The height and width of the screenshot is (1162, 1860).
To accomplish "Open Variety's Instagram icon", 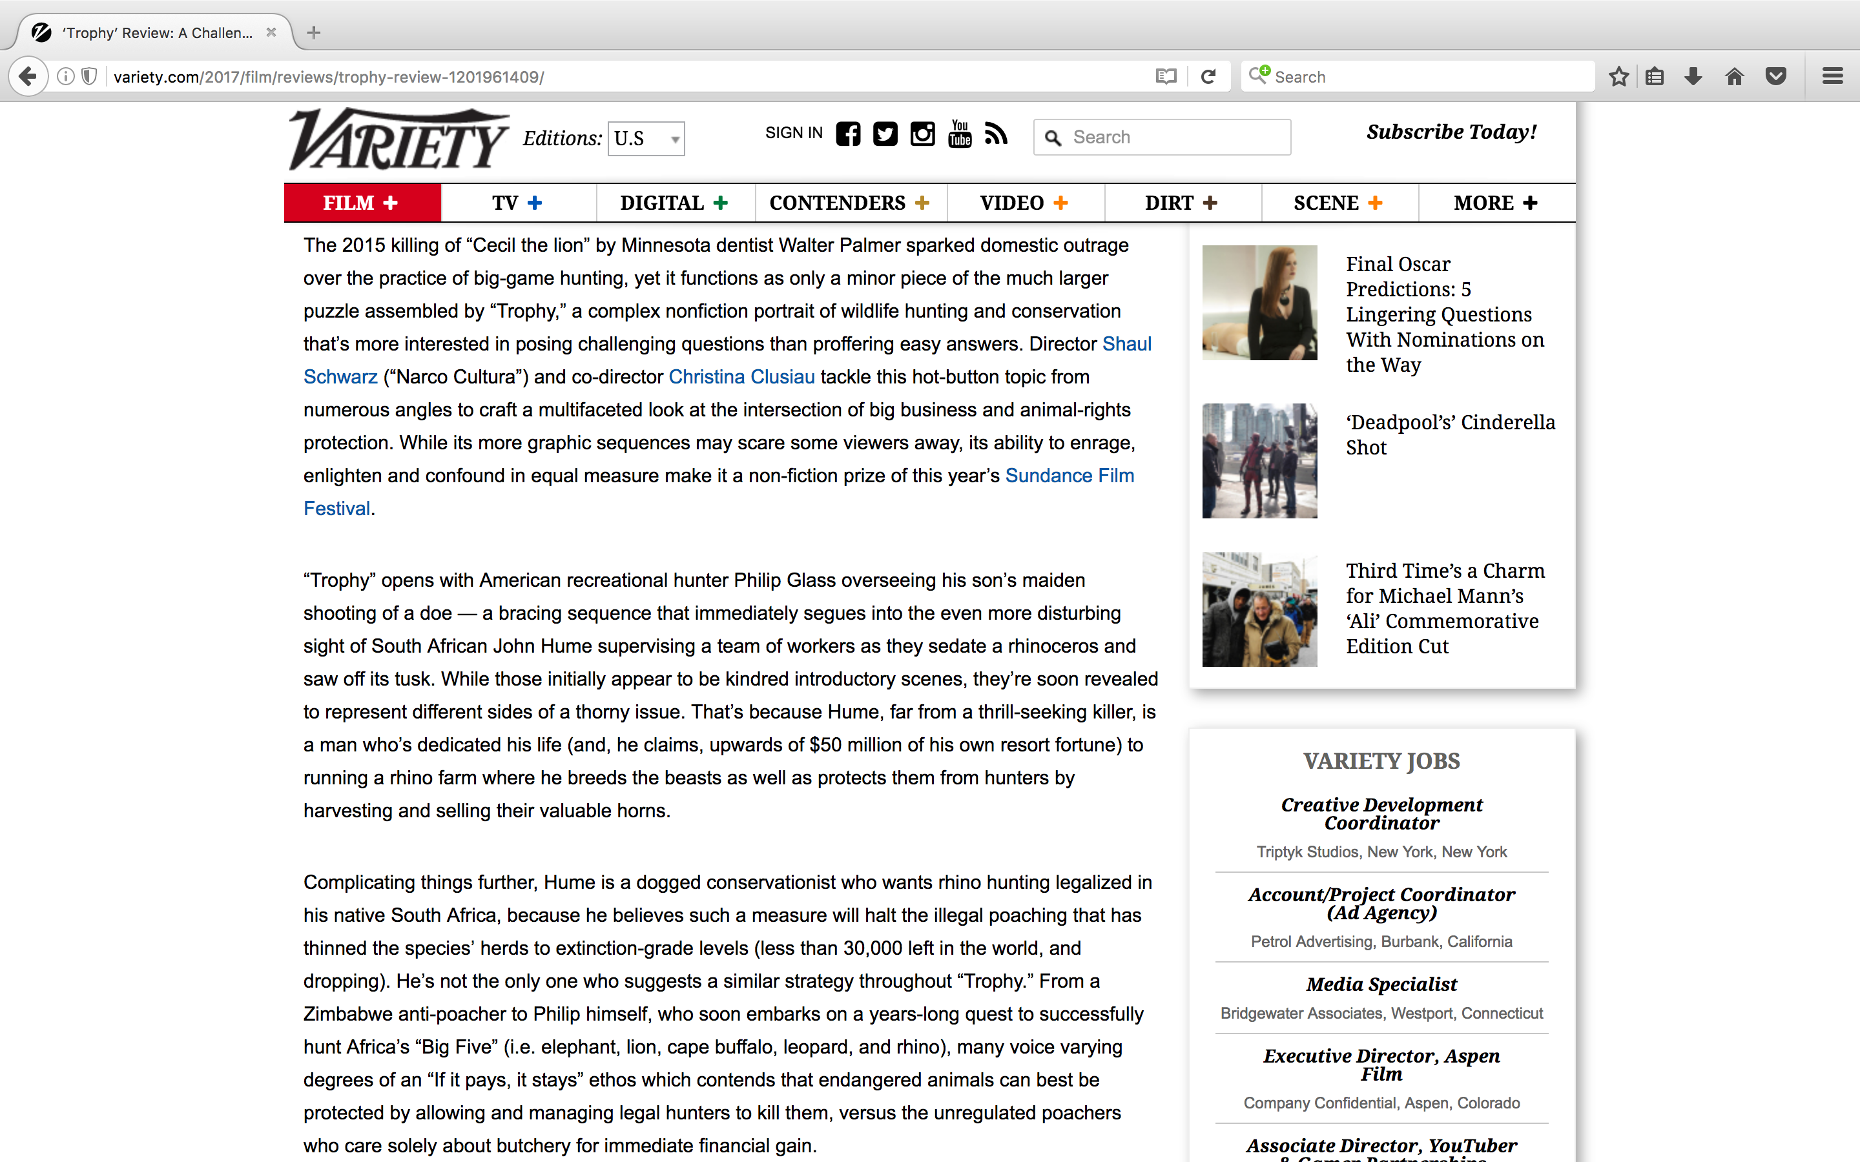I will 922,134.
